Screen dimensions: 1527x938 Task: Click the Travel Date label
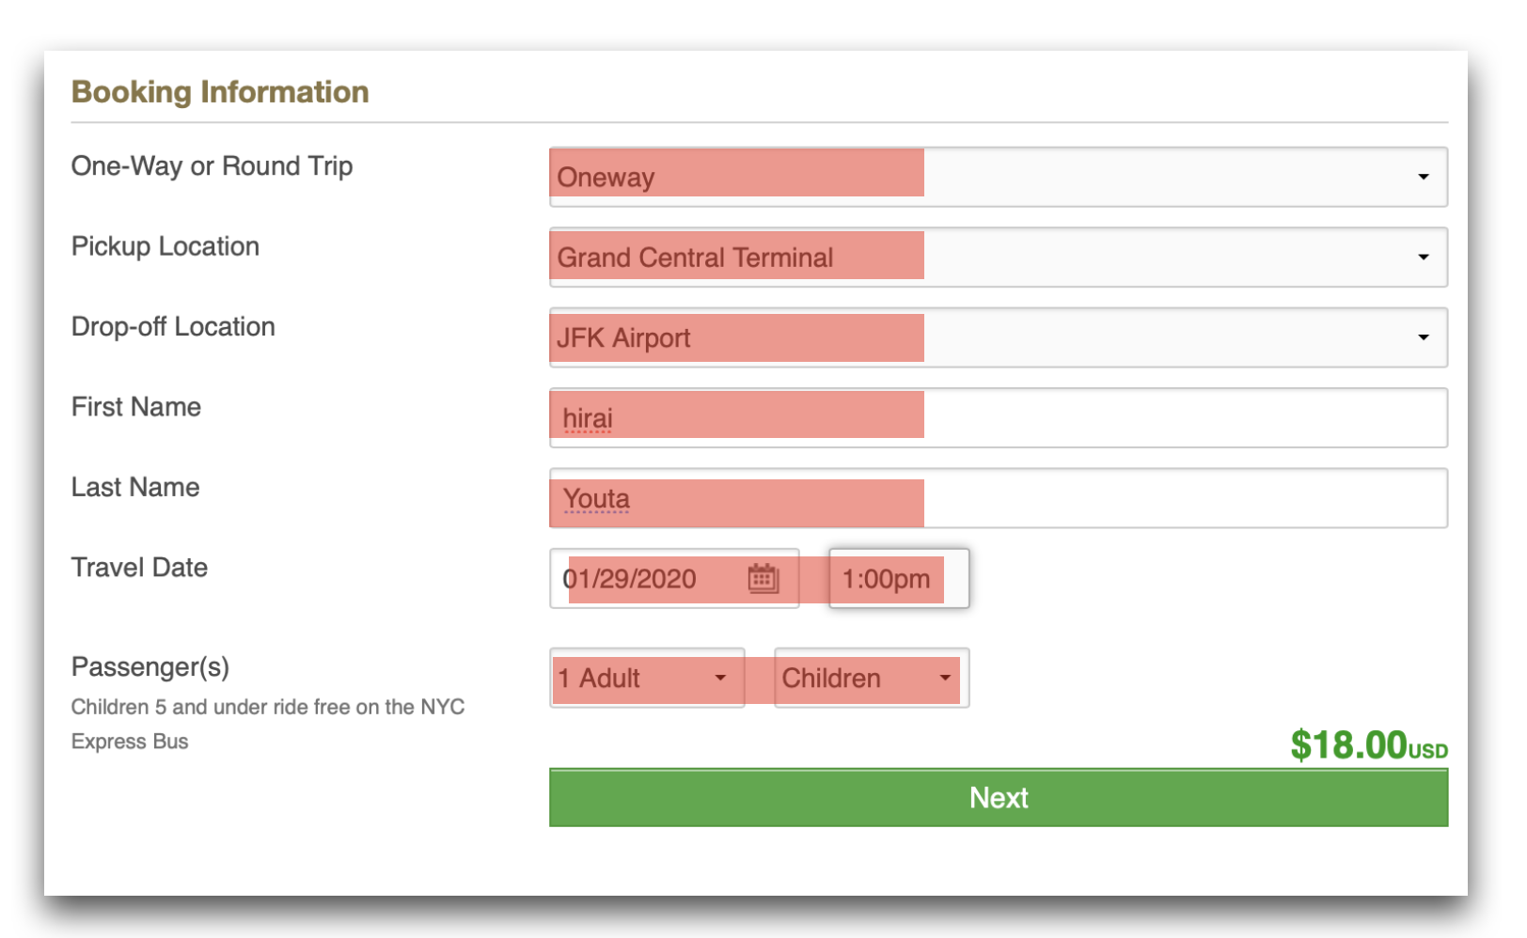tap(139, 568)
